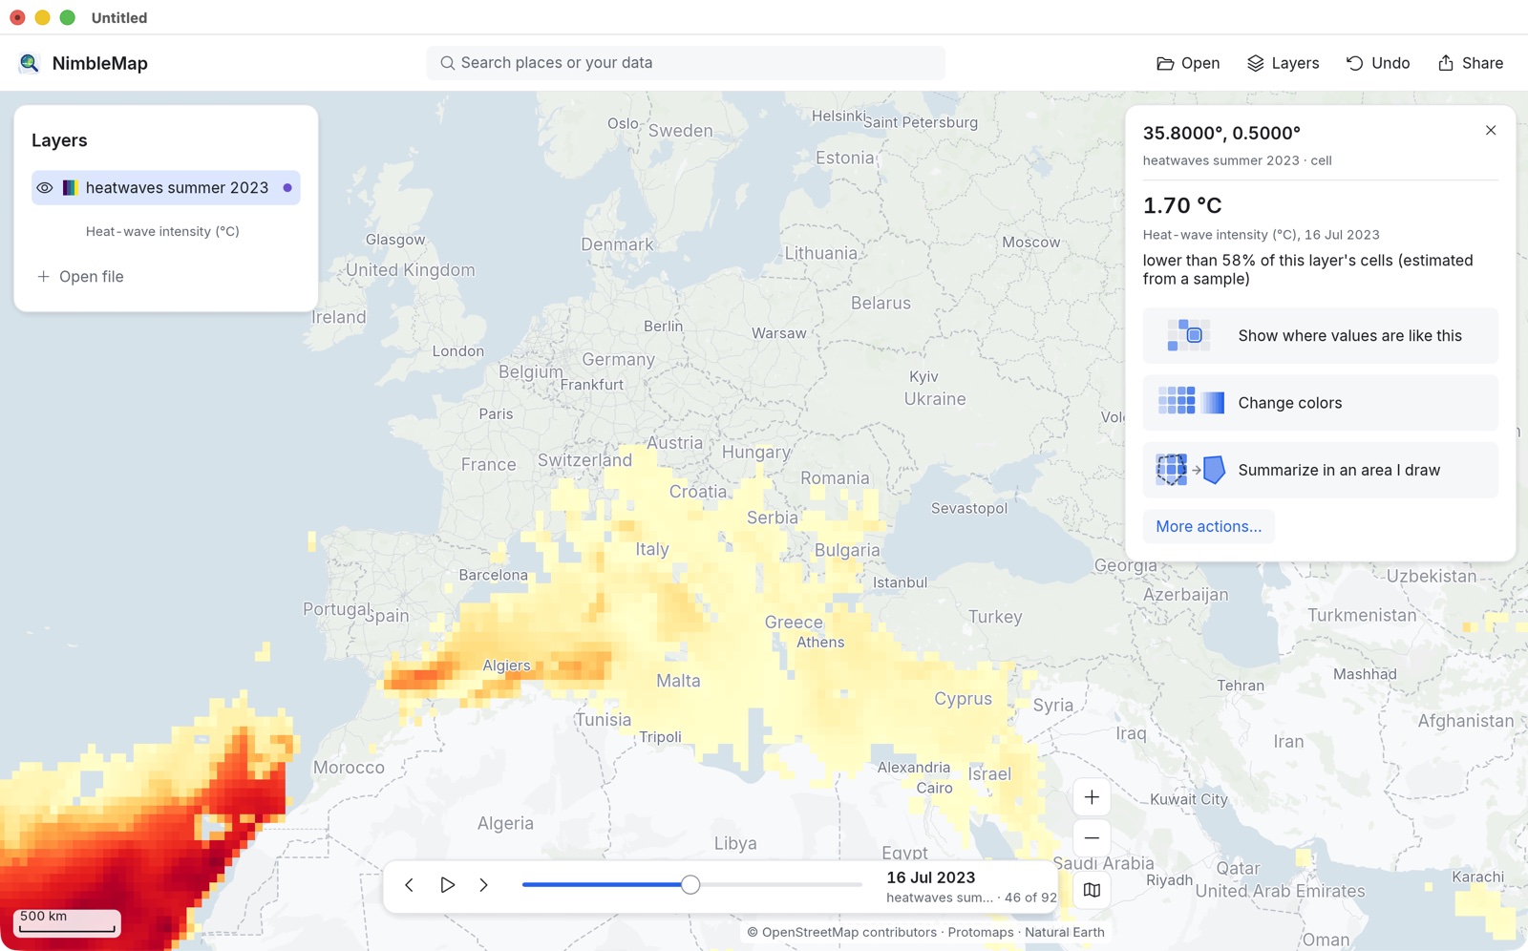Click the macOS green fullscreen button
The width and height of the screenshot is (1528, 951).
pyautogui.click(x=67, y=17)
